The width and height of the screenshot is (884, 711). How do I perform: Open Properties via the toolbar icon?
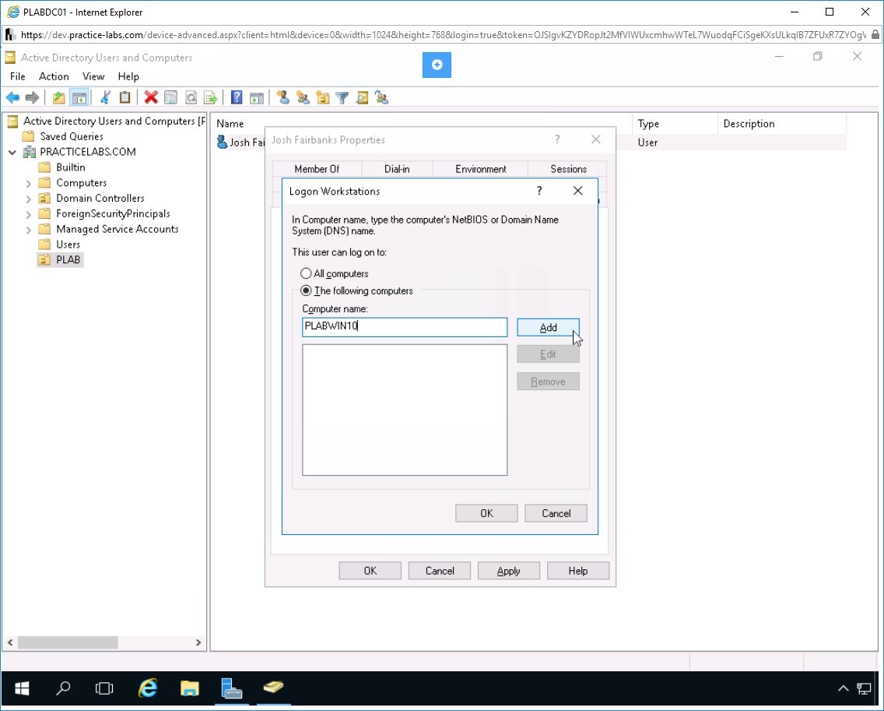tap(171, 97)
